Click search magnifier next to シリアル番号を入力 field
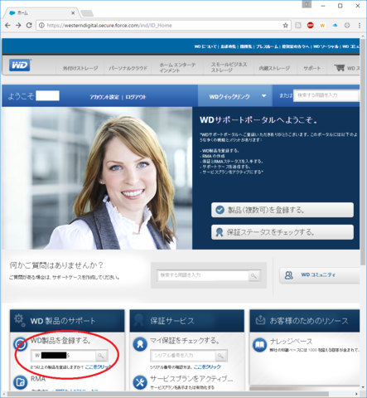 (x=220, y=356)
